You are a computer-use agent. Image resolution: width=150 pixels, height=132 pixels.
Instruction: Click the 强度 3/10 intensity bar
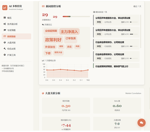[x=134, y=46]
